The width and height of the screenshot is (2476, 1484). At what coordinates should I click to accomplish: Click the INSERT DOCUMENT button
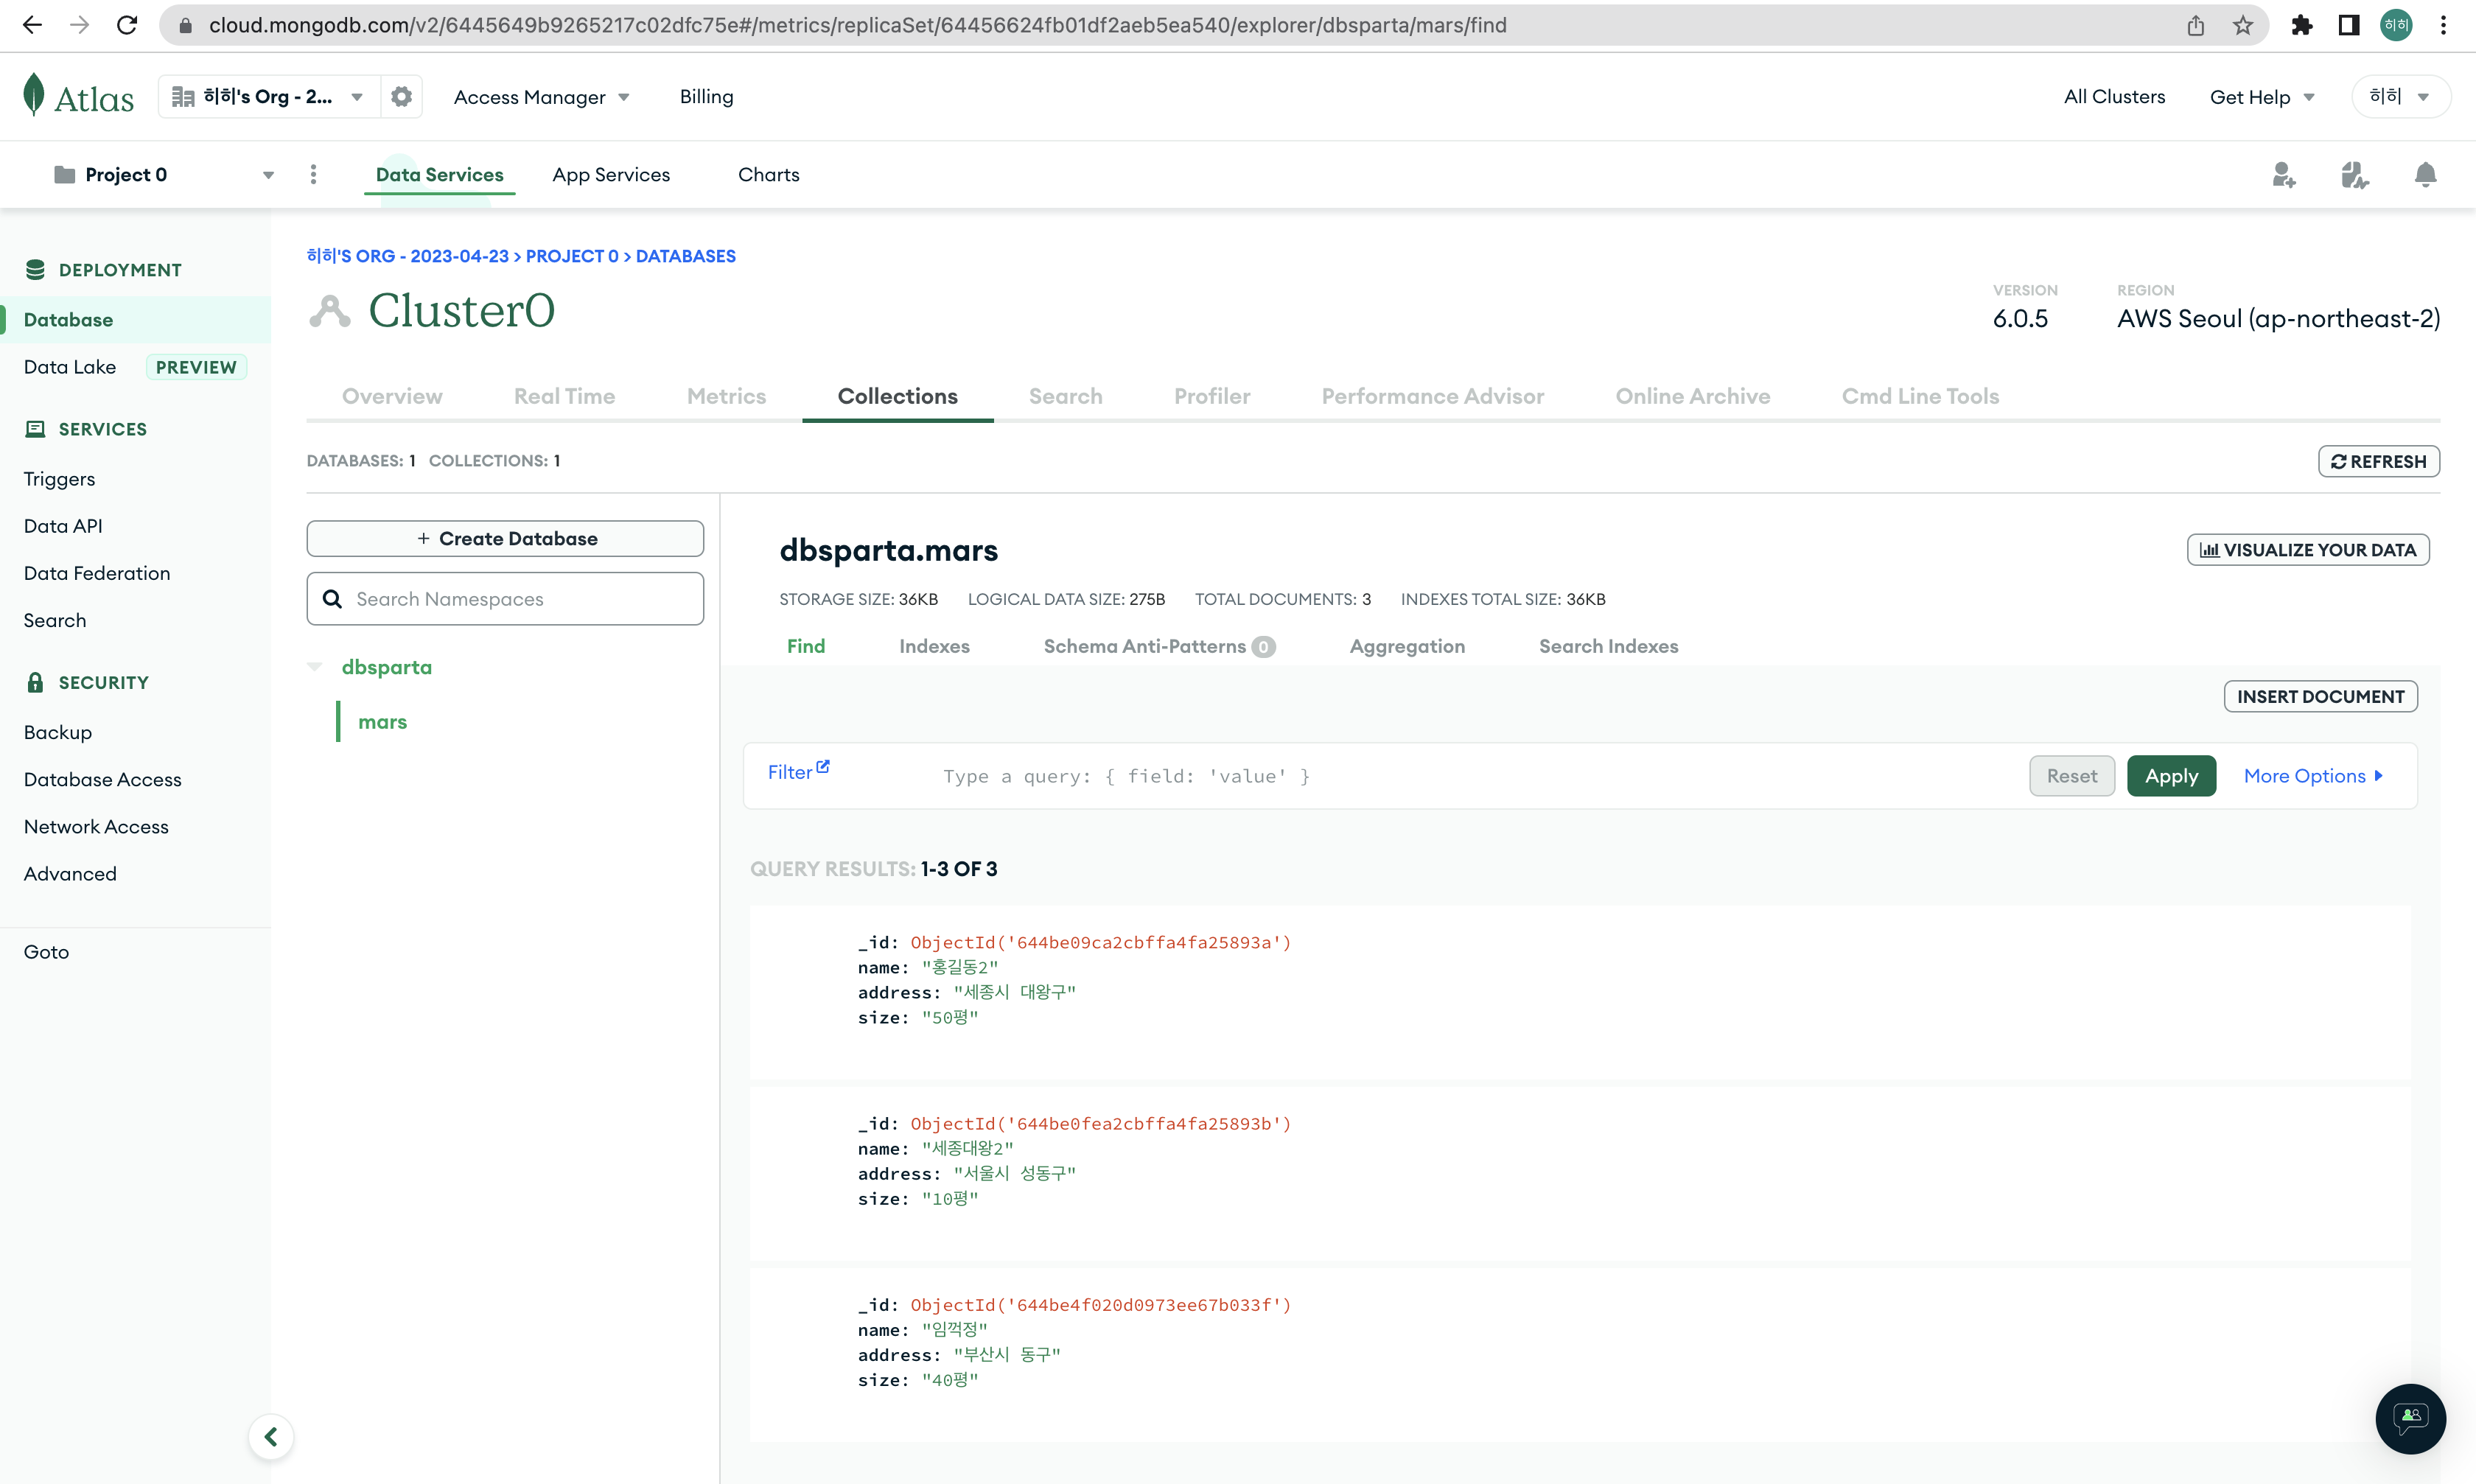click(2320, 696)
